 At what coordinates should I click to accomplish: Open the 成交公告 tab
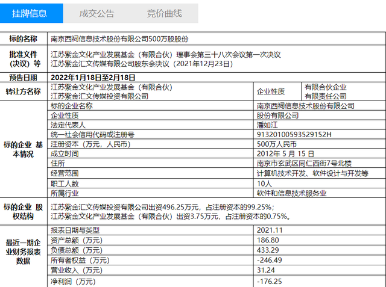coord(96,13)
